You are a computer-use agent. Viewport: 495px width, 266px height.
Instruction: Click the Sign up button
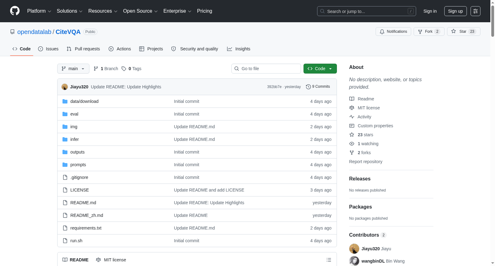pos(455,11)
